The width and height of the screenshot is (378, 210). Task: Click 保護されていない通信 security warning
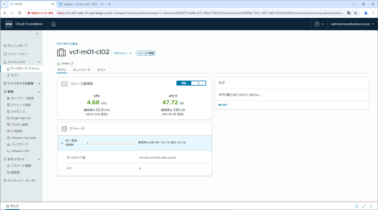[40, 13]
